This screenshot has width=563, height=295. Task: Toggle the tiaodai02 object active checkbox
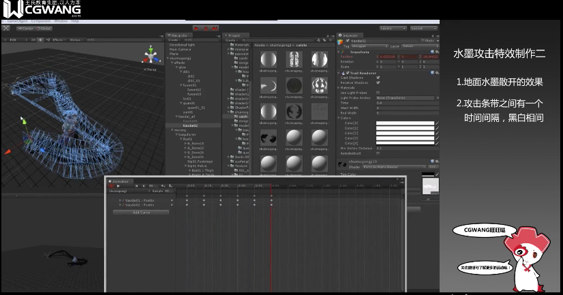348,41
